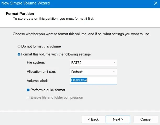This screenshot has width=160, height=125.
Task: Click the Volume label field containing FlashDrive
Action: (93, 80)
